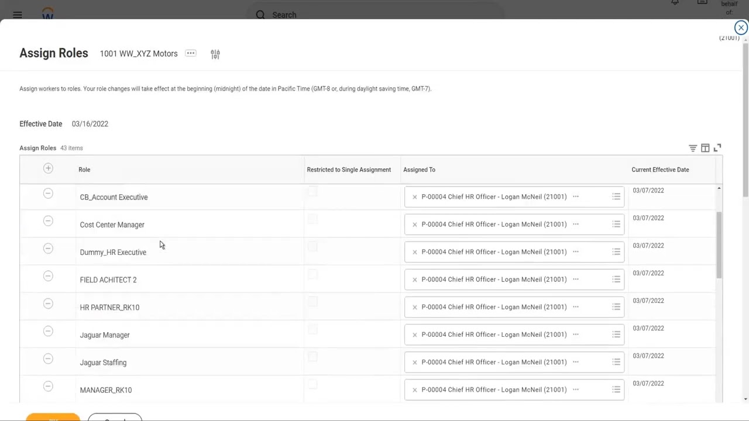Open Assigned To prompt list for Cost Center Manager
Image resolution: width=749 pixels, height=421 pixels.
(x=616, y=225)
